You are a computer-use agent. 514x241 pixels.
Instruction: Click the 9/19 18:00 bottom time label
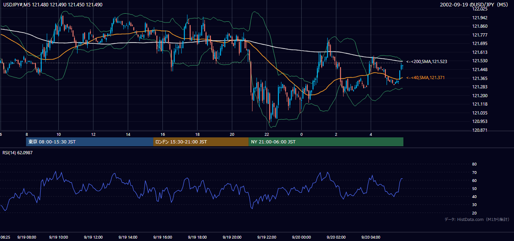point(197,237)
